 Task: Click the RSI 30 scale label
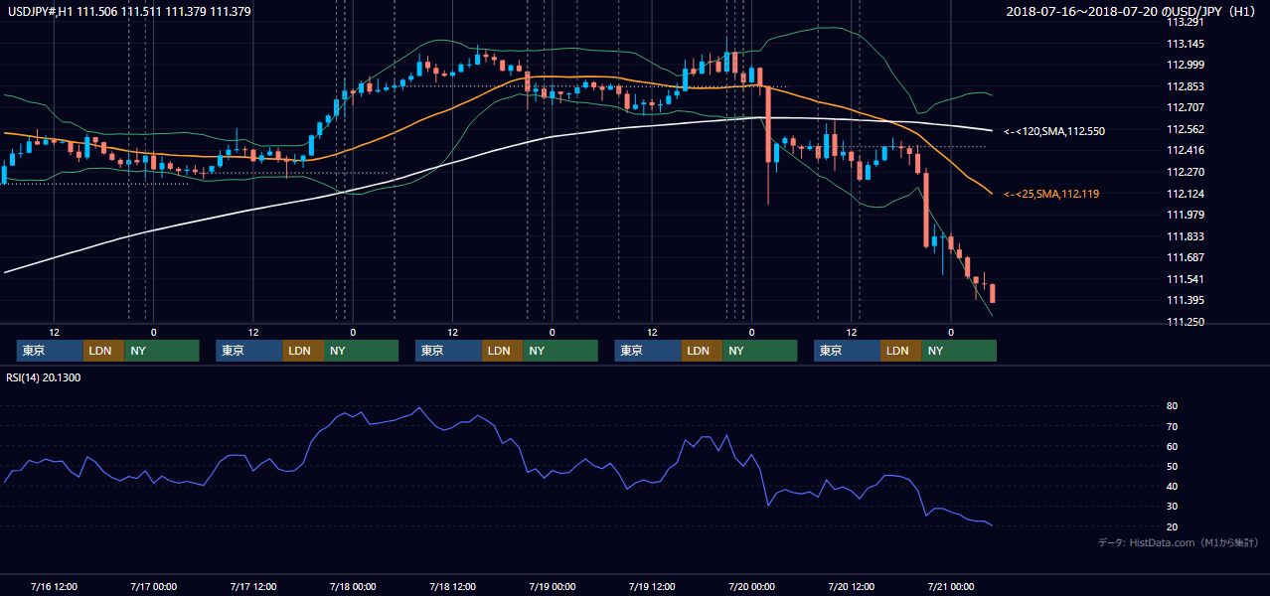[1173, 506]
